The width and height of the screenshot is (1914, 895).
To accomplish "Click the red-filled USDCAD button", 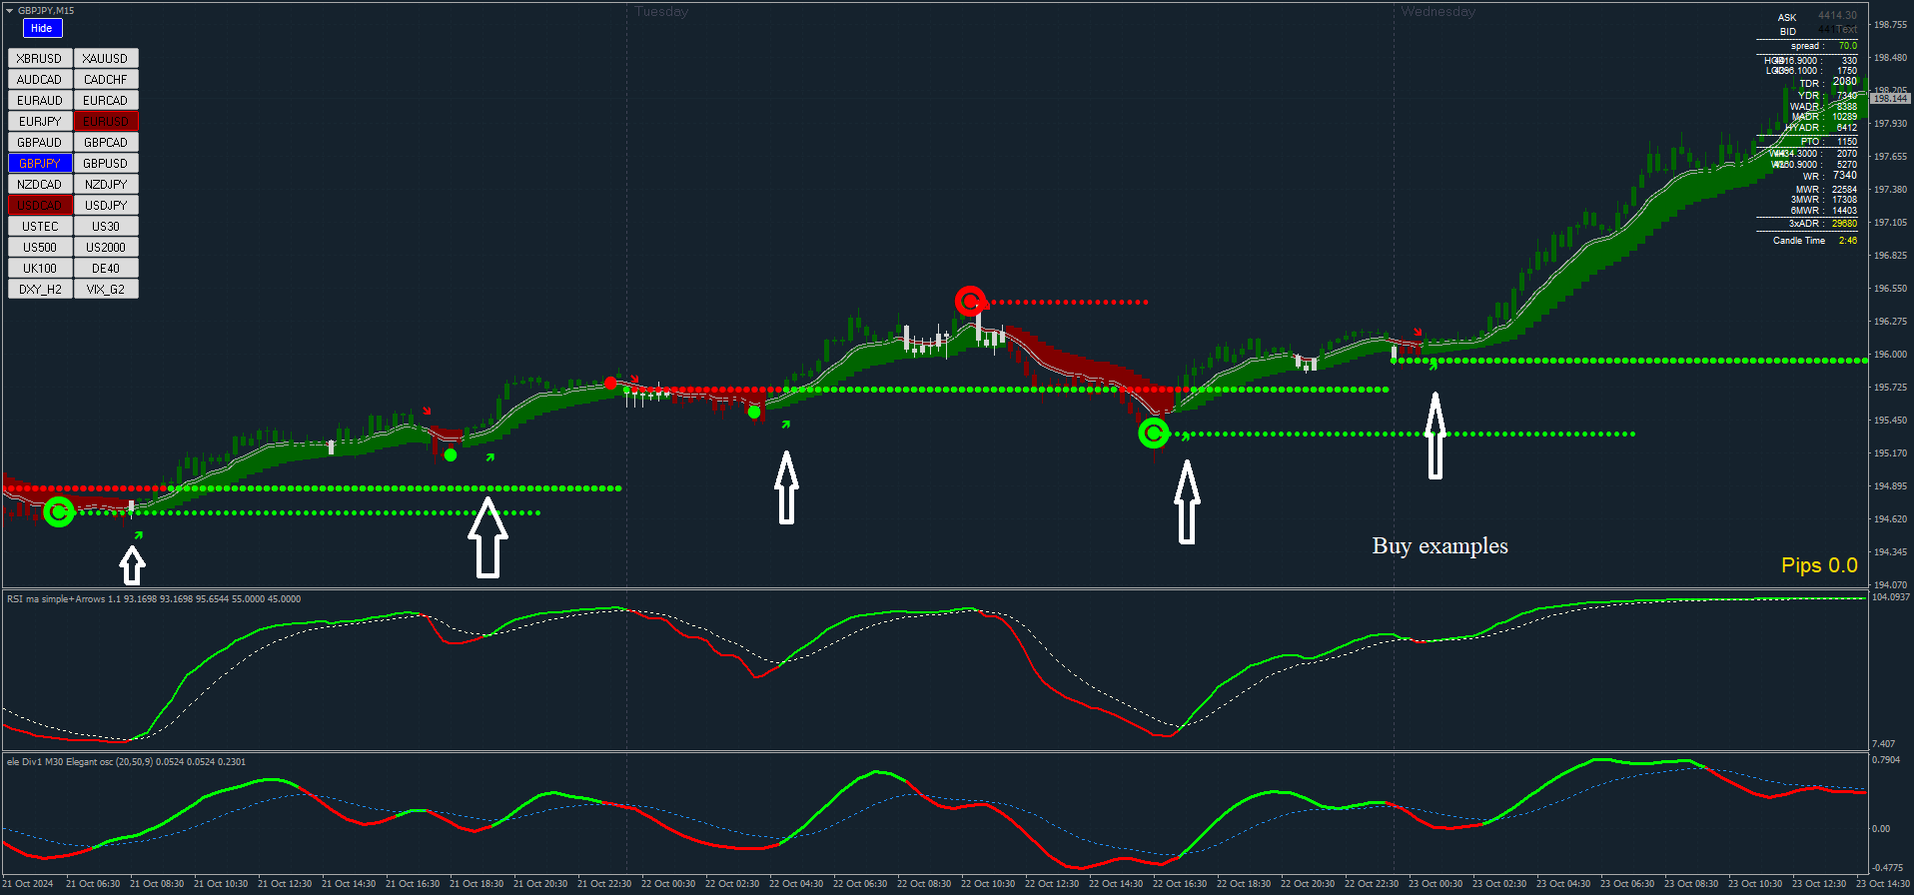I will (40, 206).
